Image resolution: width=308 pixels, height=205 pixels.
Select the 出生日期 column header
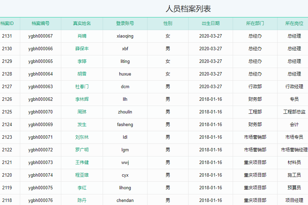coord(210,24)
